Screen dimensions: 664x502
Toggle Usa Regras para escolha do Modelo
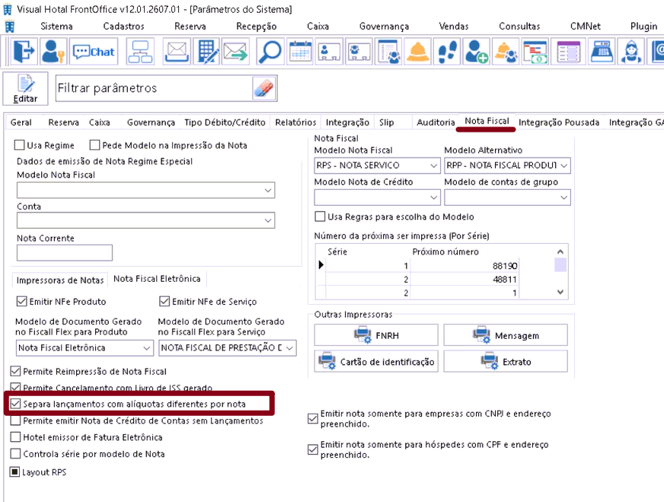320,217
